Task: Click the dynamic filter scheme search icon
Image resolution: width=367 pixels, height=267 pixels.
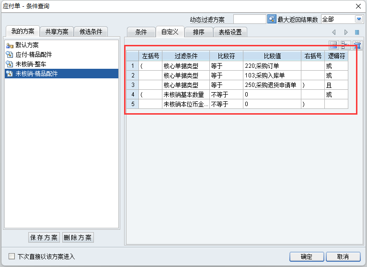Action: point(272,19)
